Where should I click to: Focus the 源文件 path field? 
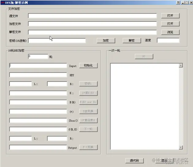[92, 16]
